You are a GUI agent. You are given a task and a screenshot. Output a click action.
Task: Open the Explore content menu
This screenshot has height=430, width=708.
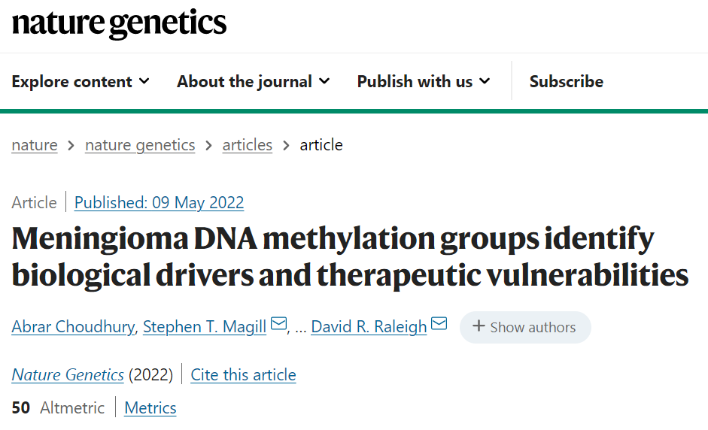click(81, 82)
